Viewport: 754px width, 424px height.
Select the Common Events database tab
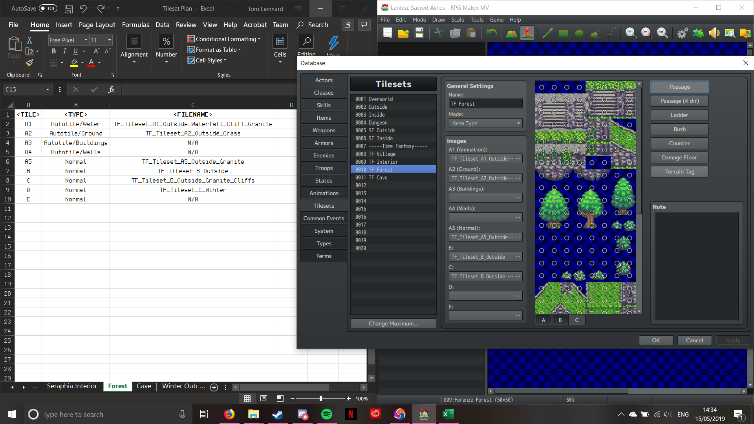(x=324, y=218)
